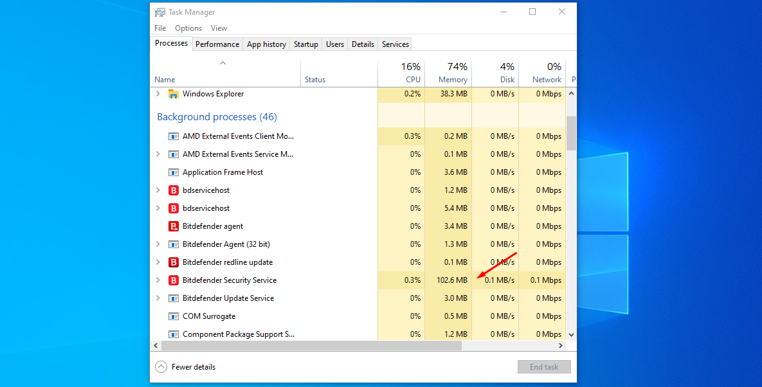The height and width of the screenshot is (387, 762).
Task: Expand Bitdefender Agent (32 bit) row
Action: tap(158, 244)
